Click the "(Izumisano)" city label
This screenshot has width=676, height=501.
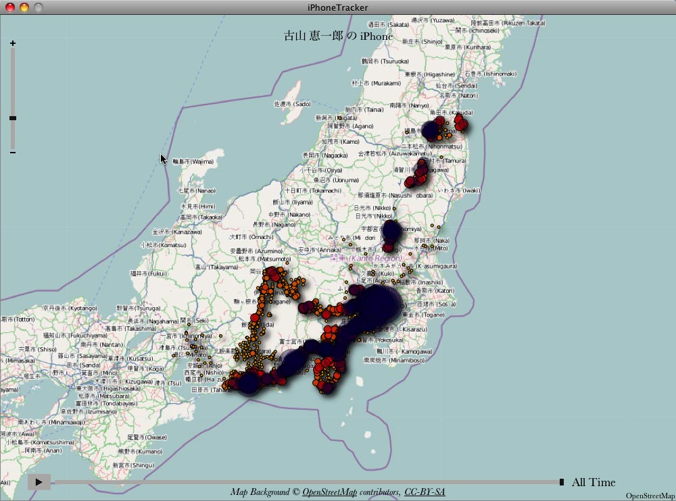point(99,411)
